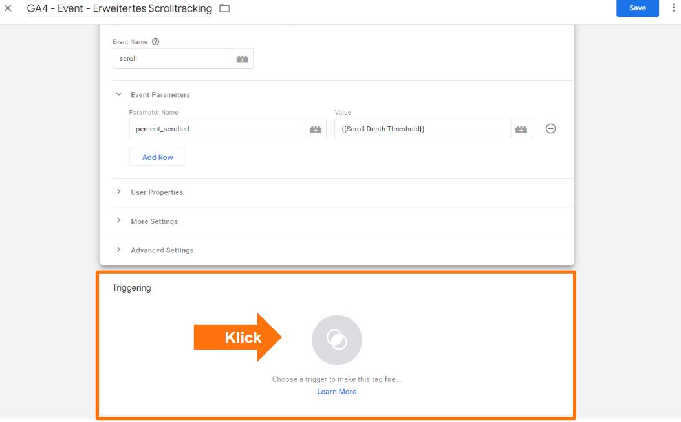Open the Learn More link
Viewport: 681px width, 422px height.
pos(336,392)
